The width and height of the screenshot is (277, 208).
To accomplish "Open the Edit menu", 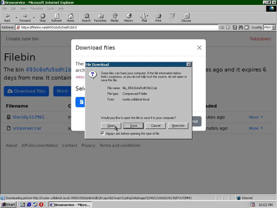I will [x=14, y=8].
